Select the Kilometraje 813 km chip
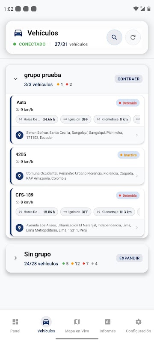The width and height of the screenshot is (154, 343). coord(114,212)
